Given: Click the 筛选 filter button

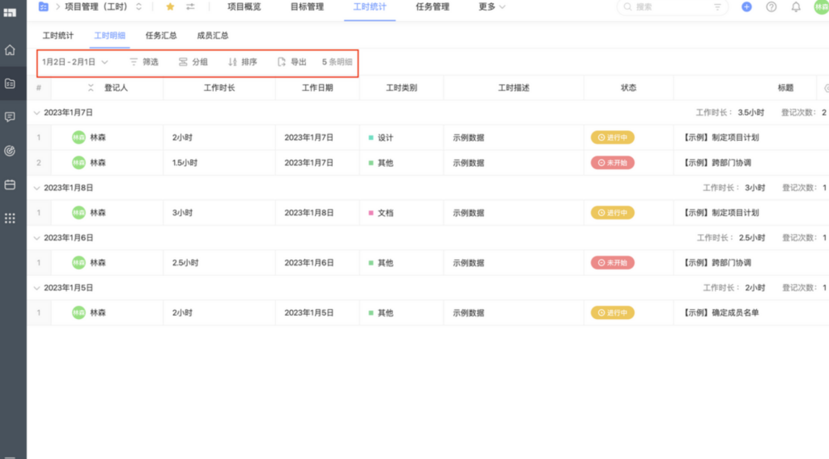Looking at the screenshot, I should 144,62.
